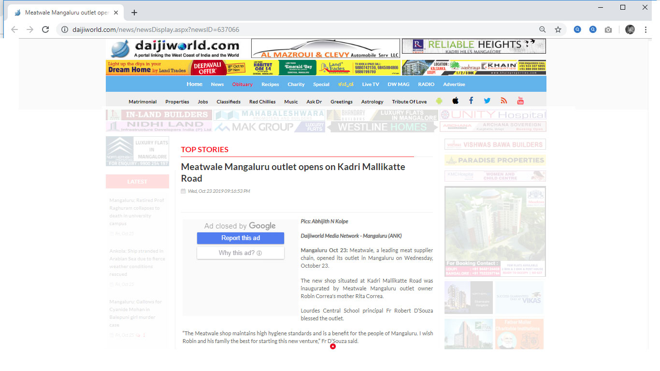660x371 pixels.
Task: Reload the daijiworld page
Action: click(45, 29)
